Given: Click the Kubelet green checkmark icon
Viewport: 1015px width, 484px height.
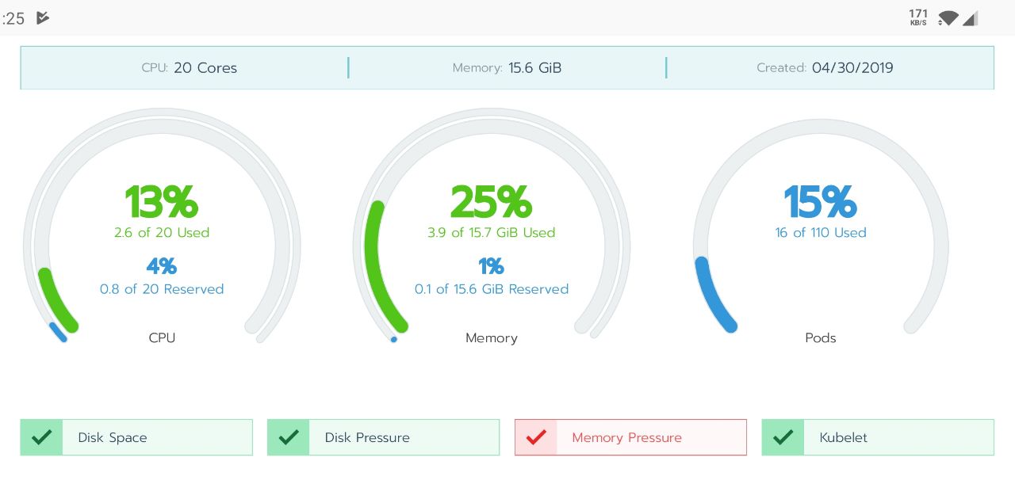Looking at the screenshot, I should [x=783, y=437].
